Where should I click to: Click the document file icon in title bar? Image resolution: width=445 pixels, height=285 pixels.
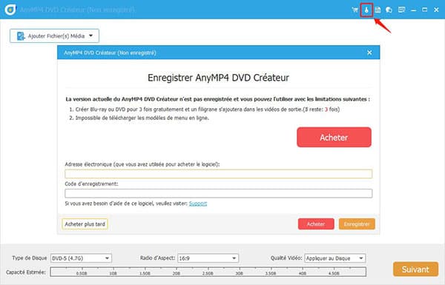click(x=378, y=10)
